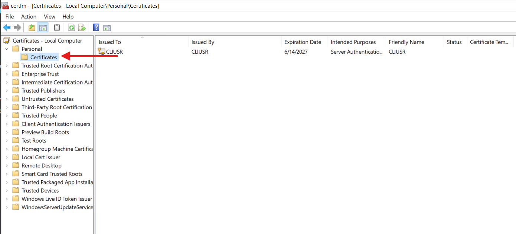
Task: Click the Export List toolbar icon
Action: click(82, 27)
